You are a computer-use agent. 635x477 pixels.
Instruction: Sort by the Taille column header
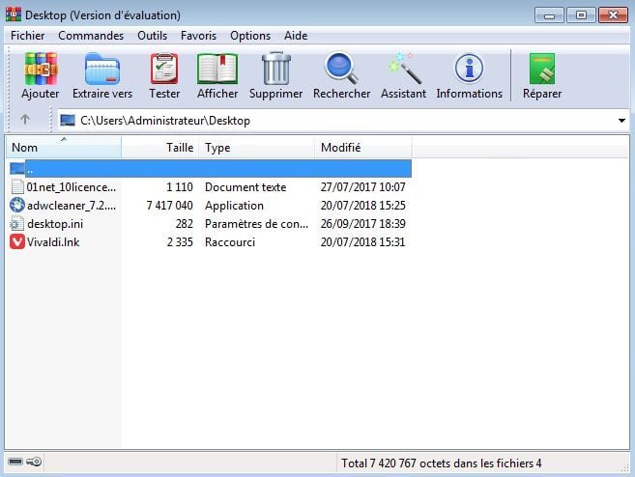tap(160, 148)
